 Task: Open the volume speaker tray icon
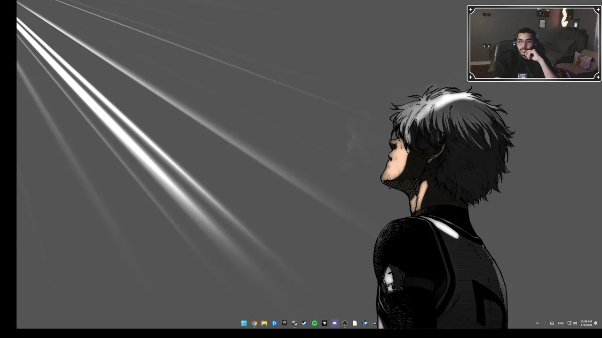click(x=575, y=323)
